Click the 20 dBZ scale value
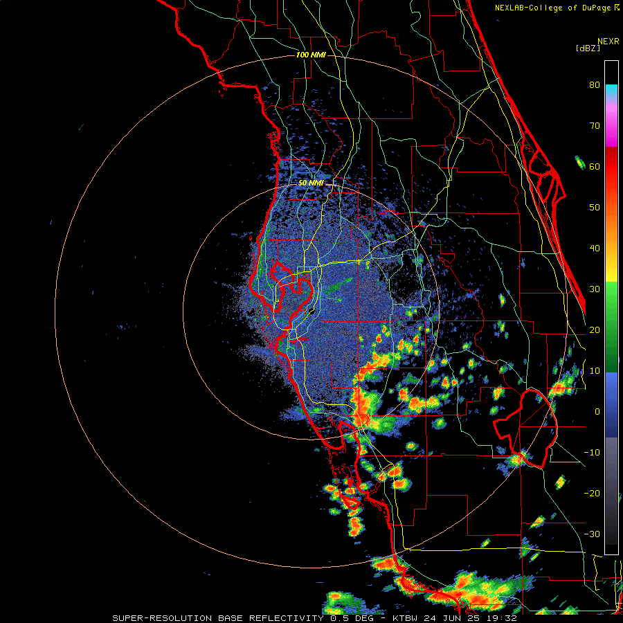This screenshot has height=623, width=623. (x=595, y=330)
